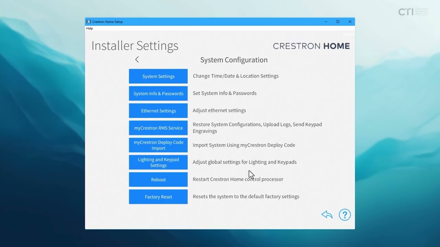The height and width of the screenshot is (247, 440).
Task: Click 'Import System Using myCrestron Deploy Code' text
Action: coord(244,145)
